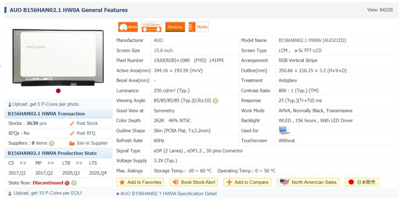Click the 60Hz refresh rate value
The image size is (402, 202).
(159, 141)
